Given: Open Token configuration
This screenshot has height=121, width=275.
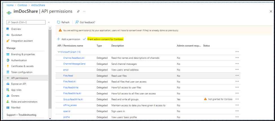Looking at the screenshot, I should (x=22, y=72).
